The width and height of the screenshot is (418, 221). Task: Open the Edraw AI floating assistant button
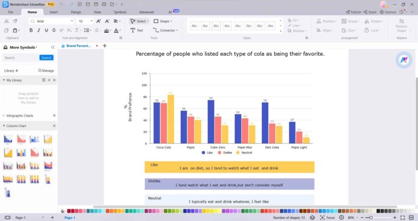pyautogui.click(x=404, y=60)
